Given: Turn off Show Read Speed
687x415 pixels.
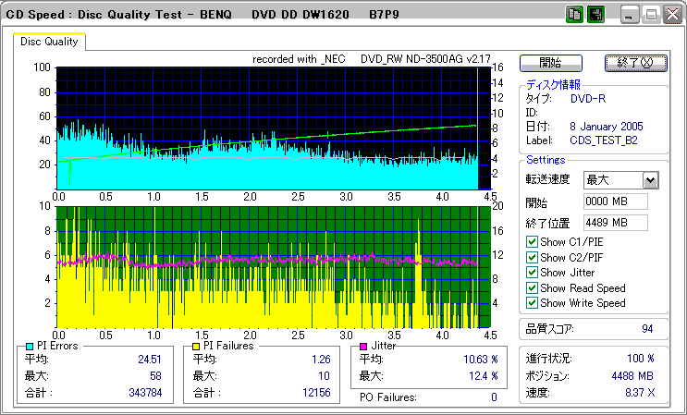Looking at the screenshot, I should [532, 287].
